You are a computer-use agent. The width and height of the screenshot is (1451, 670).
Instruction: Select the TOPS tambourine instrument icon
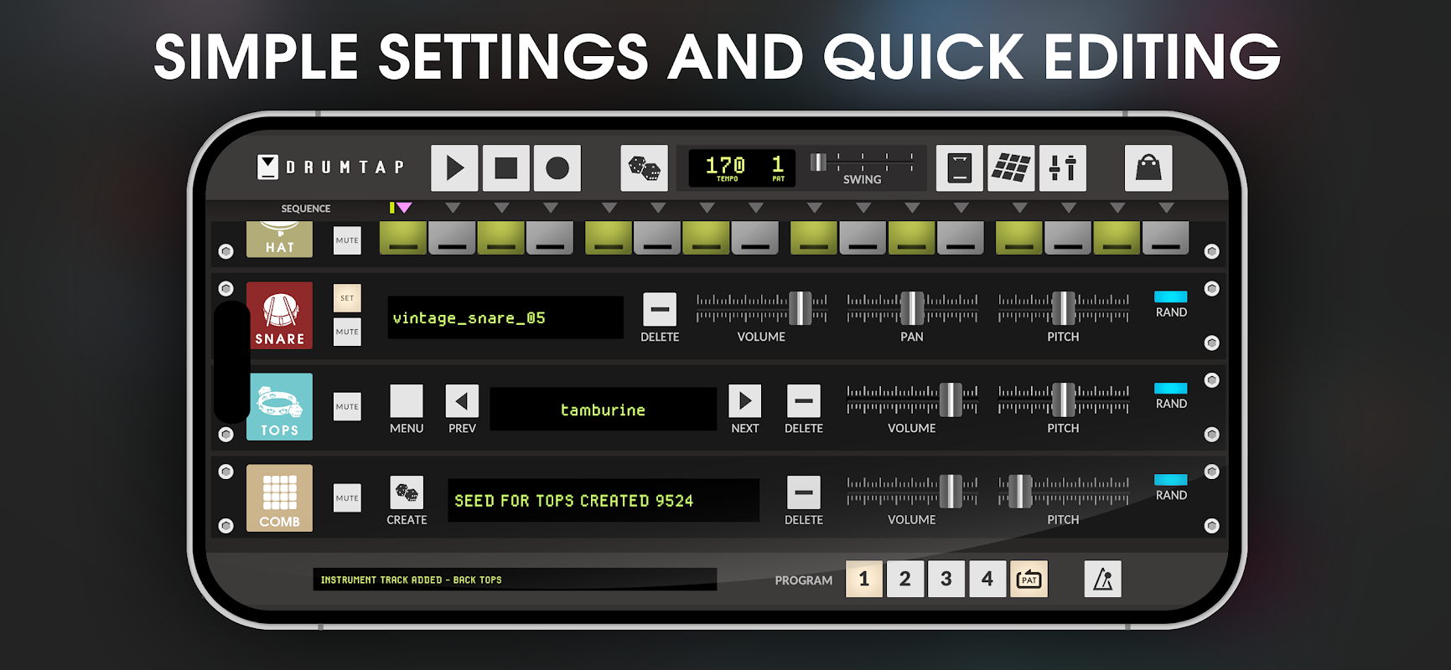[279, 407]
